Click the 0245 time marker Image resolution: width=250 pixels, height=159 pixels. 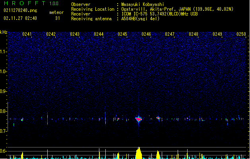[x=122, y=34]
